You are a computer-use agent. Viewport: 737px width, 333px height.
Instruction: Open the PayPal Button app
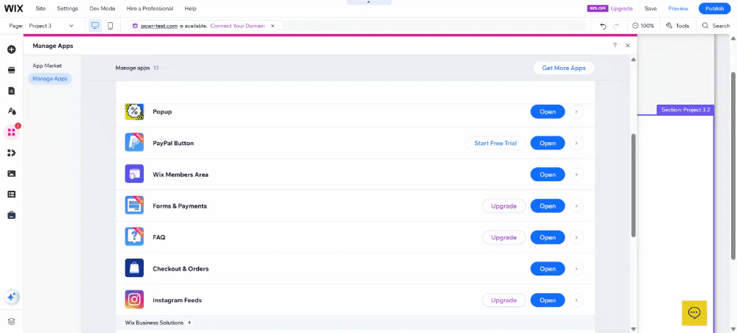click(548, 143)
